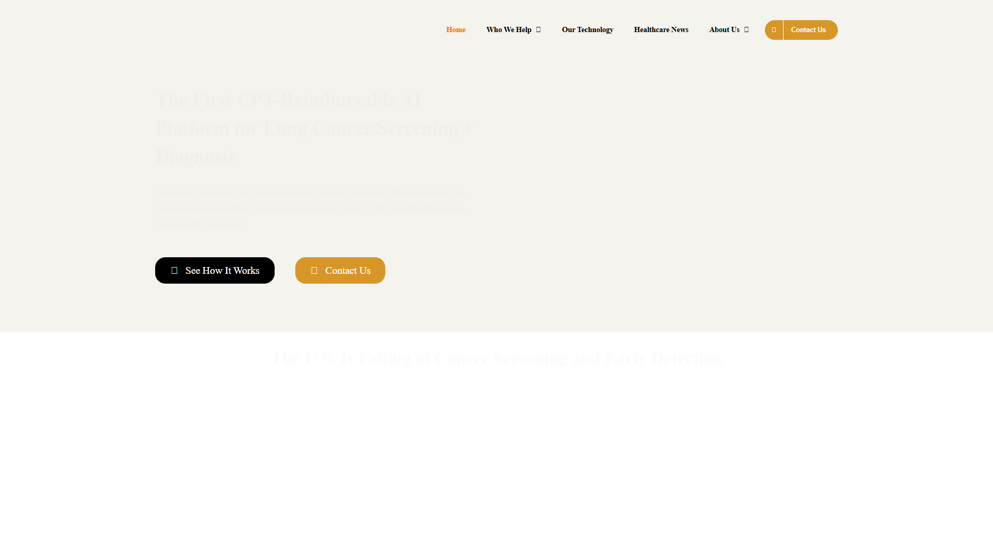The height and width of the screenshot is (559, 993).
Task: Open the About Us menu item
Action: click(724, 30)
